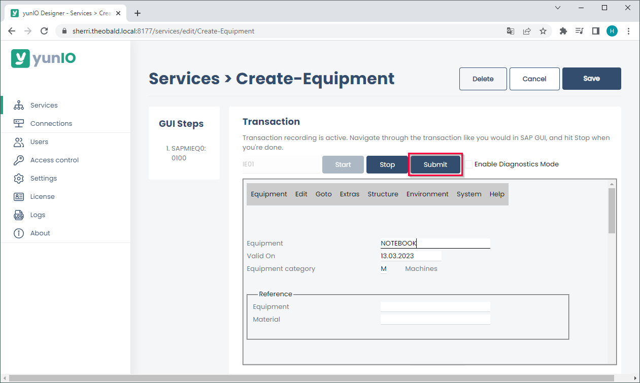Viewport: 640px width, 383px height.
Task: Go back in browser history
Action: (x=12, y=31)
